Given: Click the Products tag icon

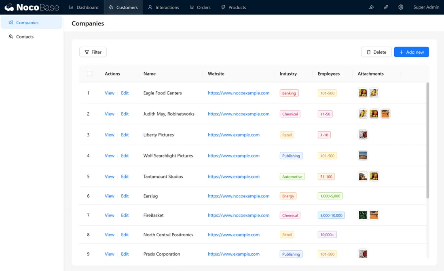Looking at the screenshot, I should point(223,7).
